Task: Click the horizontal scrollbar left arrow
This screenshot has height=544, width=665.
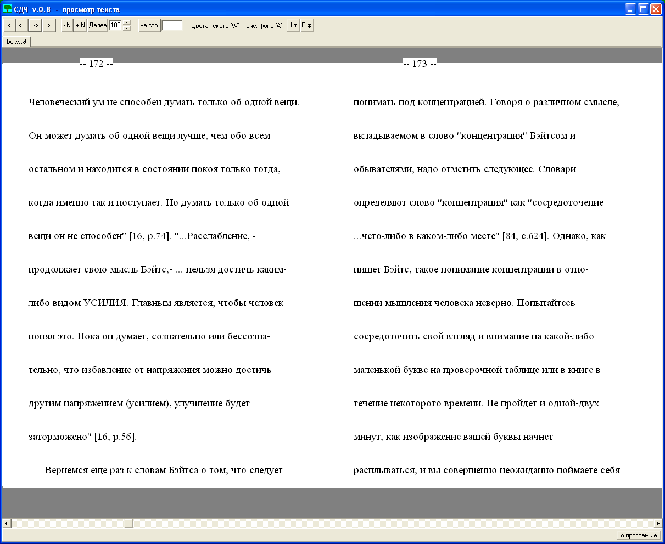Action: pos(6,523)
